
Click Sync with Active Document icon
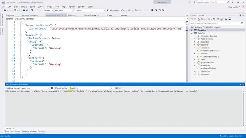pyautogui.click(x=214, y=19)
